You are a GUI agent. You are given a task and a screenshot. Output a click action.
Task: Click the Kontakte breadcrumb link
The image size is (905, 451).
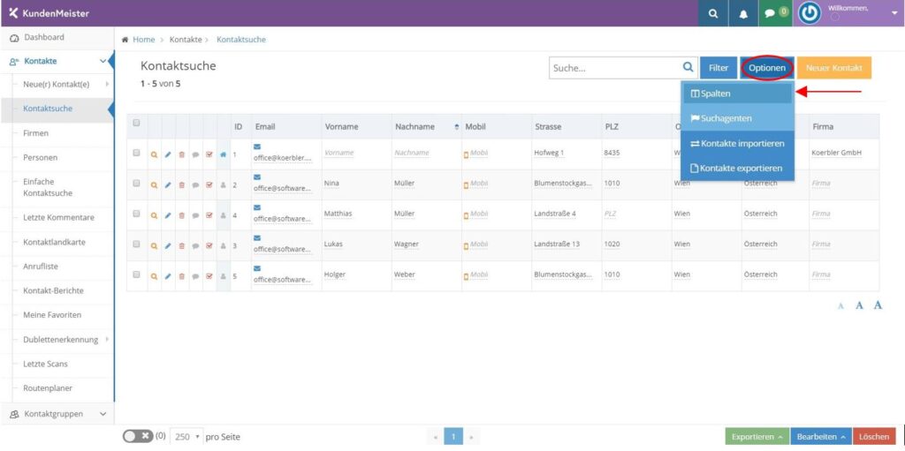[x=186, y=40]
